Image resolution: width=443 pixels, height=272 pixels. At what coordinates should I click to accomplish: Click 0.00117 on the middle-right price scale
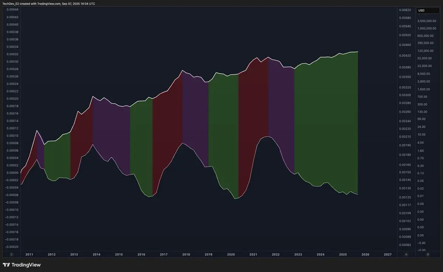coord(405,205)
